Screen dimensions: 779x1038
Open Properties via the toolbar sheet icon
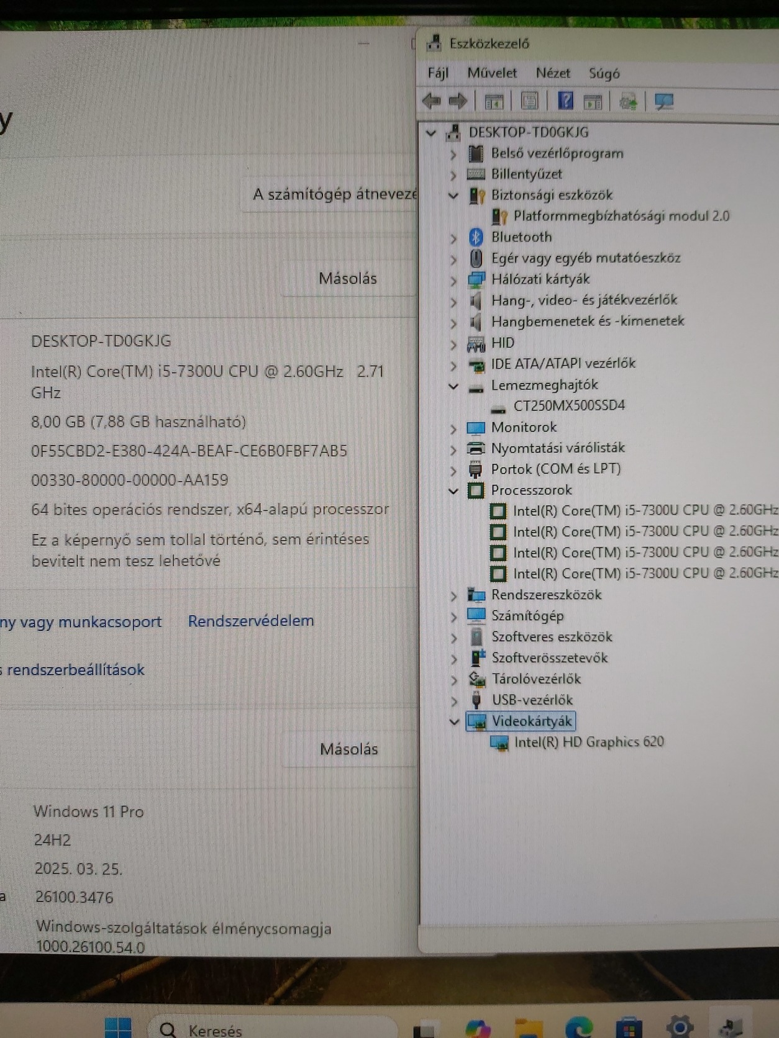tap(529, 101)
